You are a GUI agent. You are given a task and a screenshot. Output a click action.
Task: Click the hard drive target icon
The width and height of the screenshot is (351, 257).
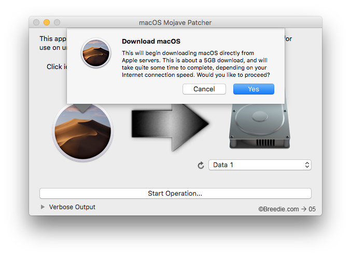[x=260, y=126]
